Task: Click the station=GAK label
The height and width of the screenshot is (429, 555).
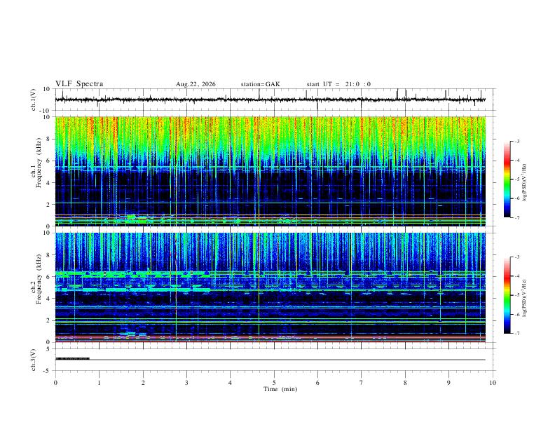Action: [260, 84]
